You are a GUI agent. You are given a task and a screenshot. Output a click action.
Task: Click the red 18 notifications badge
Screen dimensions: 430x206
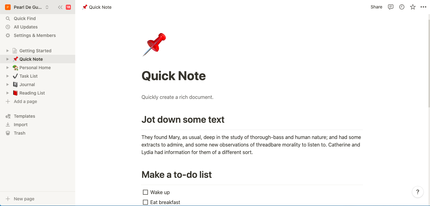pos(68,7)
